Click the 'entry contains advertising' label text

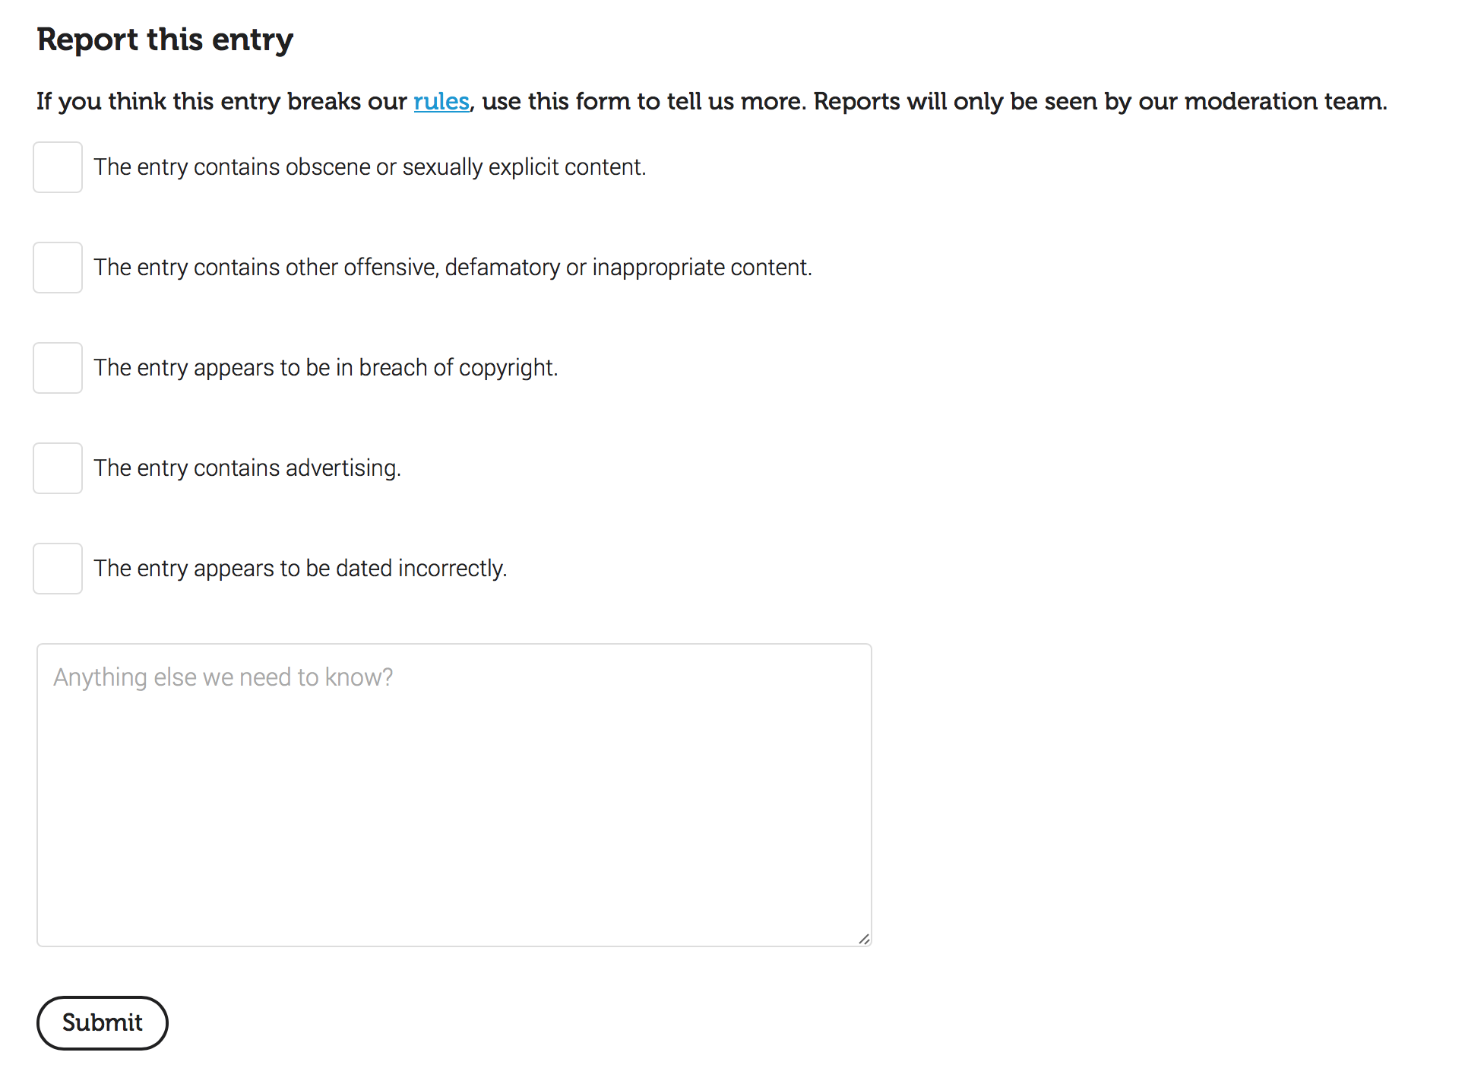[x=247, y=468]
